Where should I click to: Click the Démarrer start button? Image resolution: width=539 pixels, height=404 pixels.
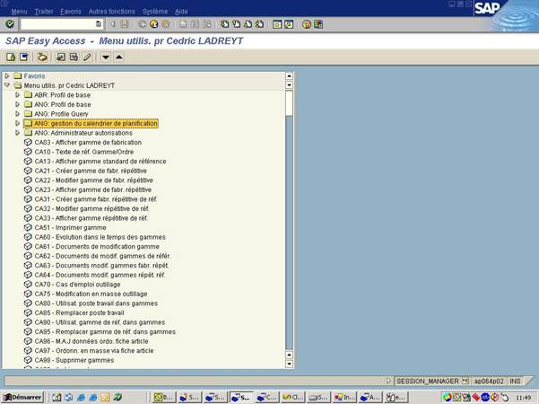22,397
